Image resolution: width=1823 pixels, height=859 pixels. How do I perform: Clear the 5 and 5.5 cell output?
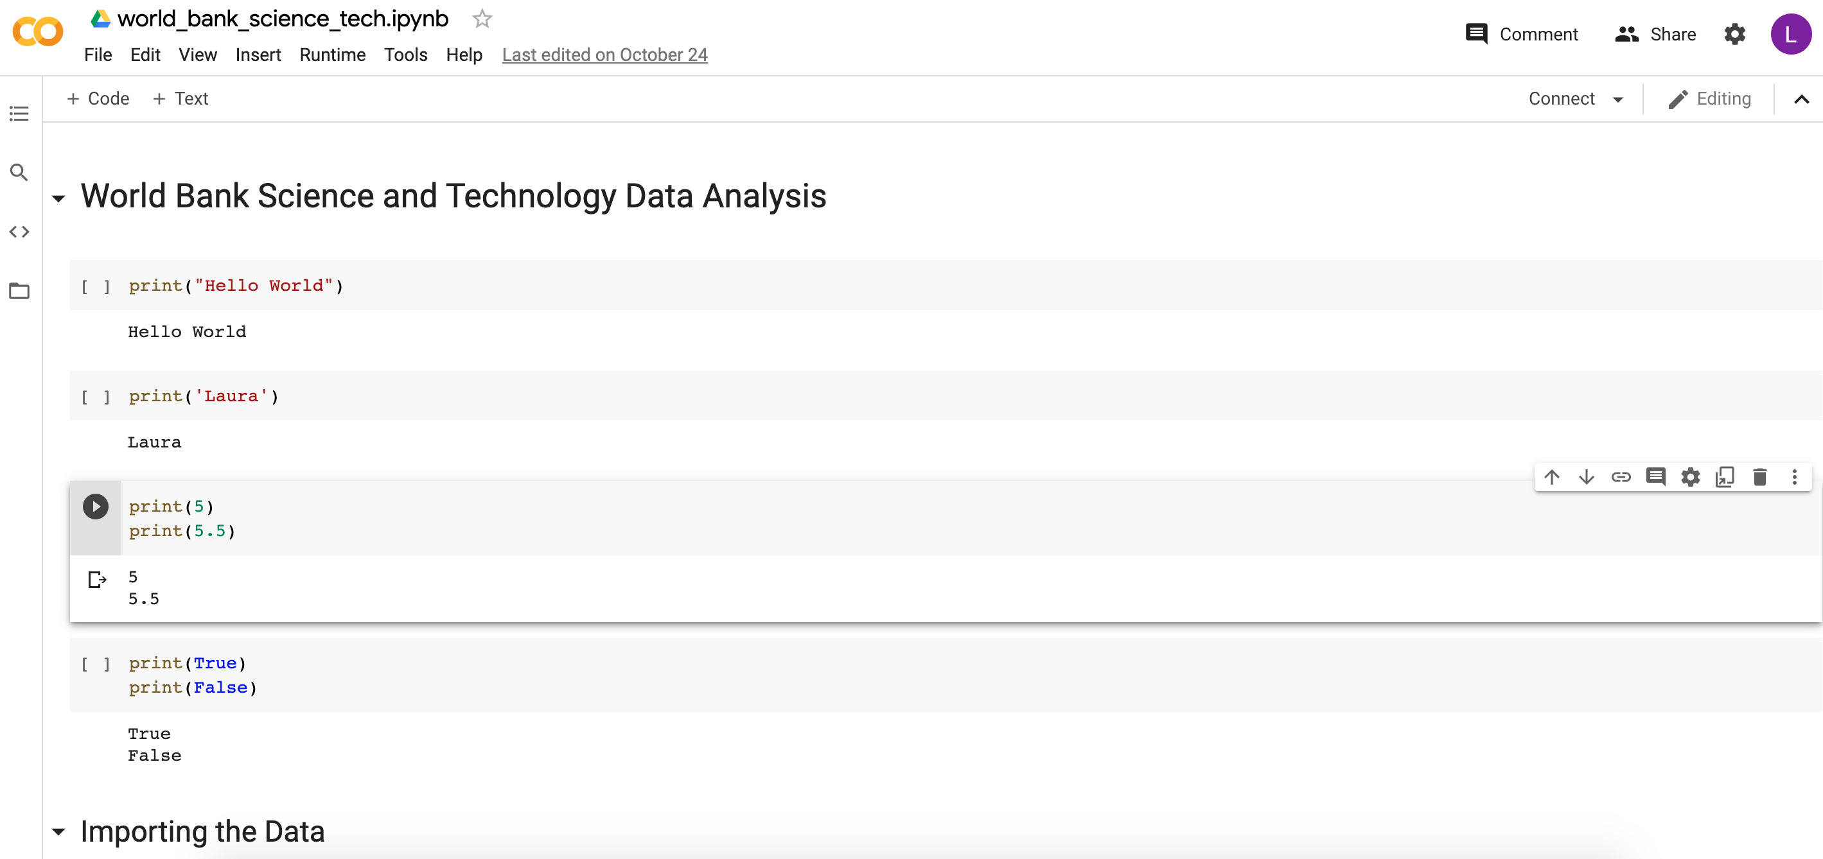pos(97,580)
